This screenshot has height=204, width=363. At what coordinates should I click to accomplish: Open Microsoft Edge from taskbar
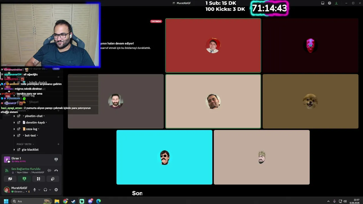[98, 201]
